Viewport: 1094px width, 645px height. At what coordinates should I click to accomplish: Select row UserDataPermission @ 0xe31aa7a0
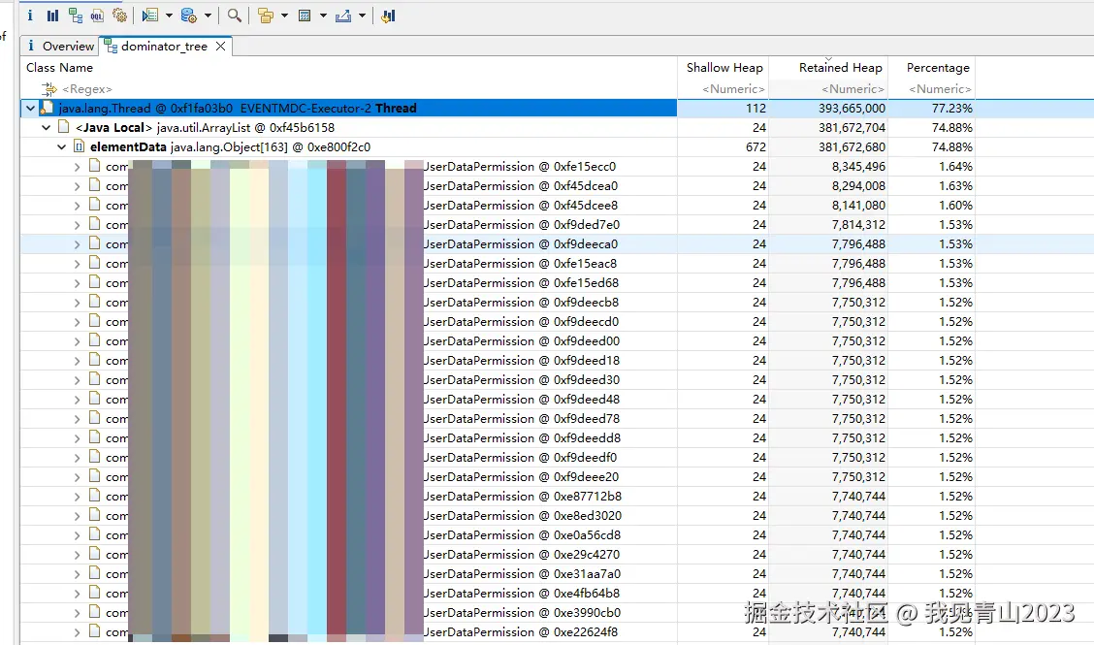[x=498, y=574]
